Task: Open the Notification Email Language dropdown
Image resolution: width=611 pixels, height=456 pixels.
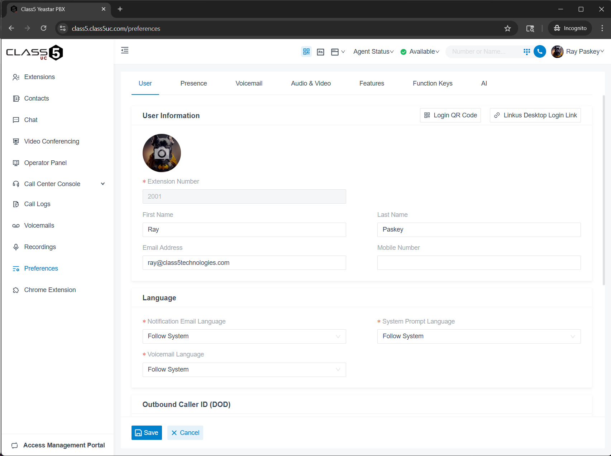Action: click(244, 336)
